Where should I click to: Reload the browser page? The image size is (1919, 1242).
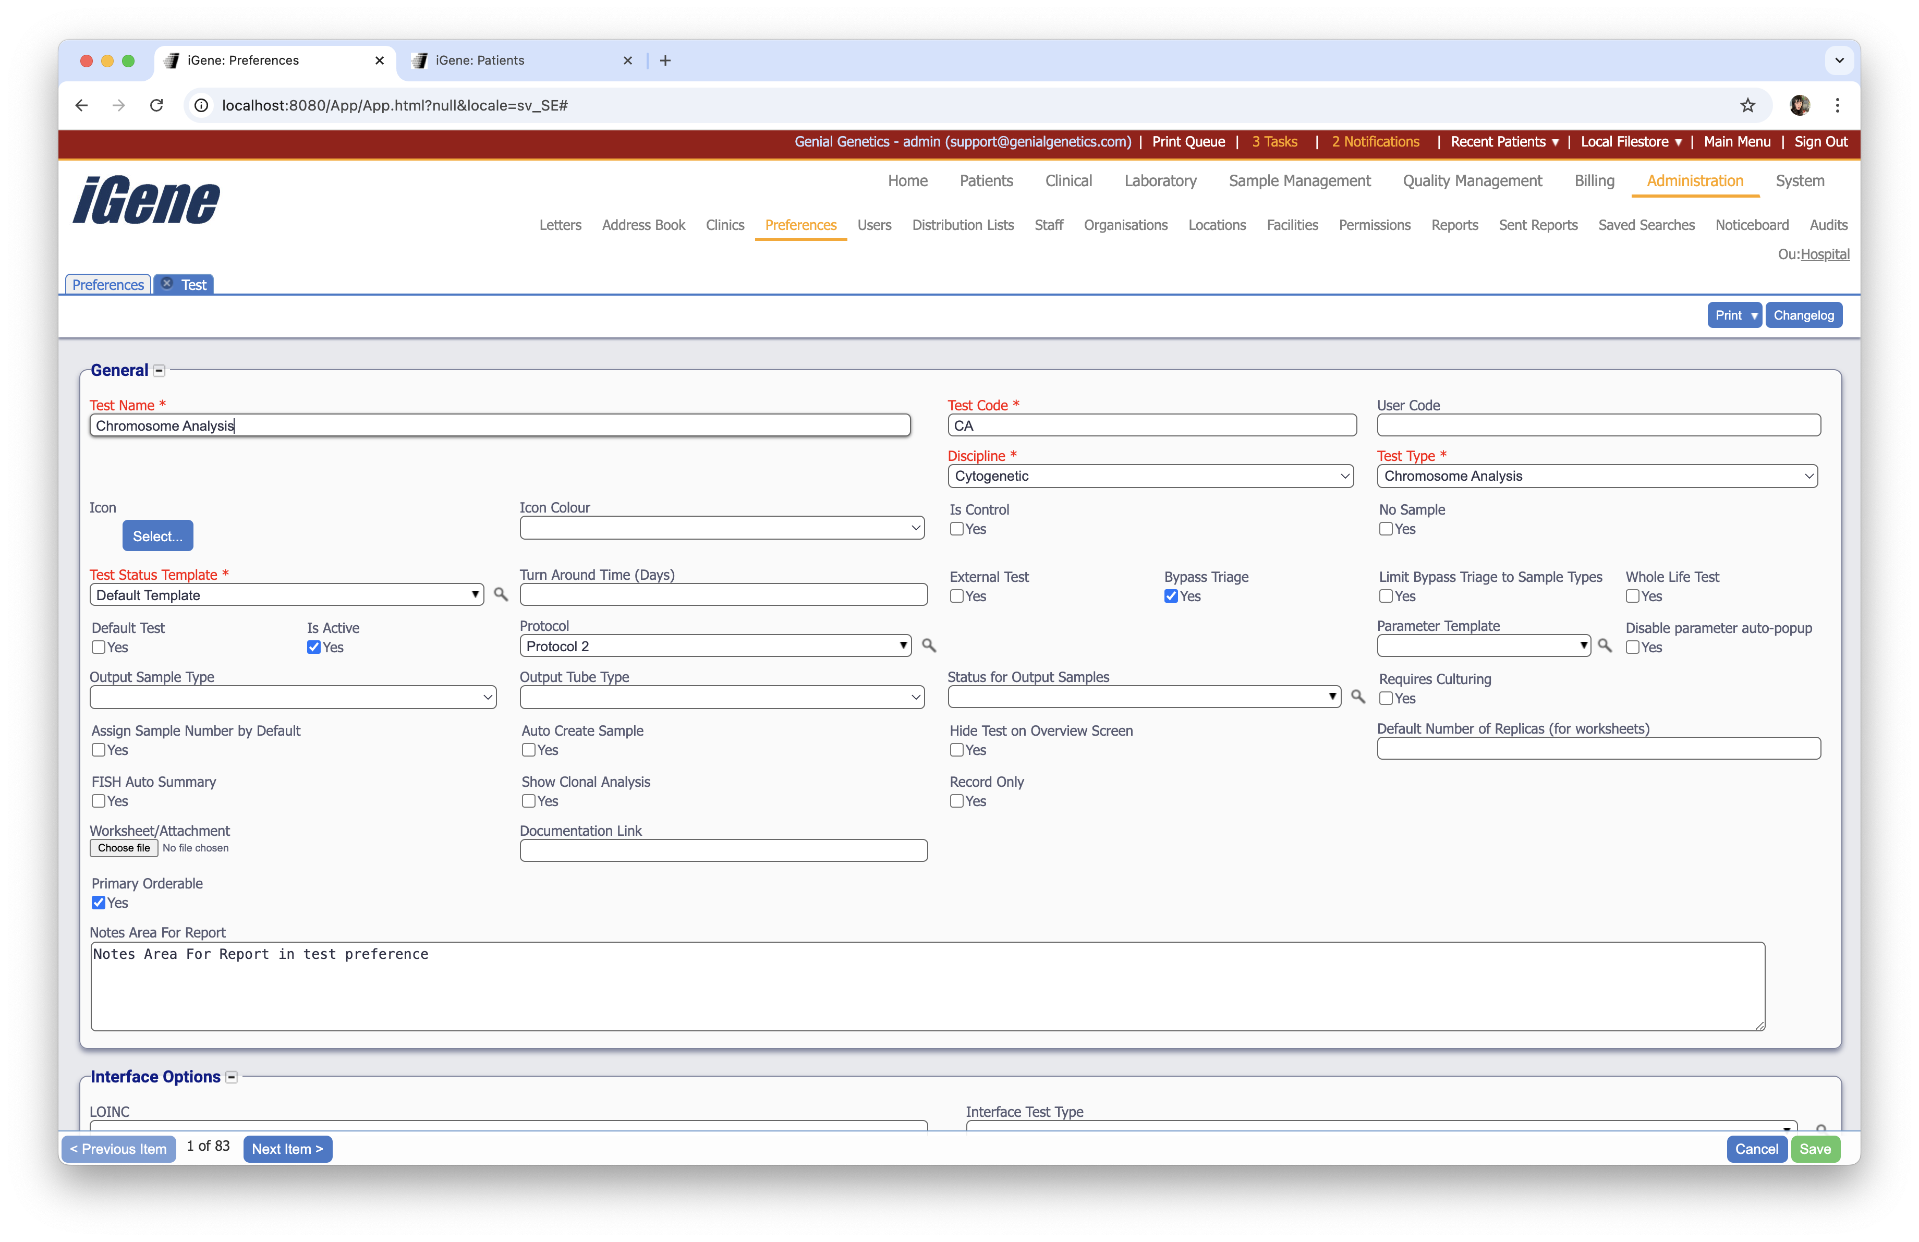156,105
